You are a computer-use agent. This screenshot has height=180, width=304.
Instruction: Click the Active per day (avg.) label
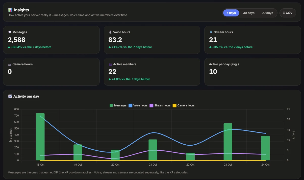(x=224, y=64)
